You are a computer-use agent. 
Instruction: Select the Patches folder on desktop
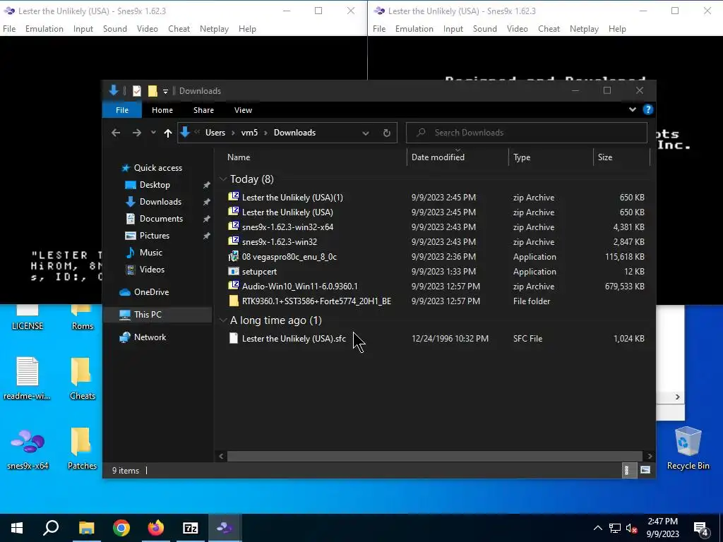click(82, 448)
